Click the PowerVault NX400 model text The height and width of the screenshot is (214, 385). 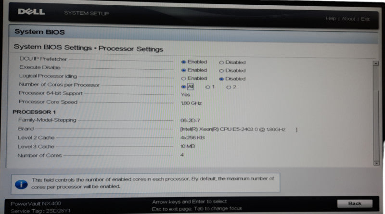pos(36,203)
